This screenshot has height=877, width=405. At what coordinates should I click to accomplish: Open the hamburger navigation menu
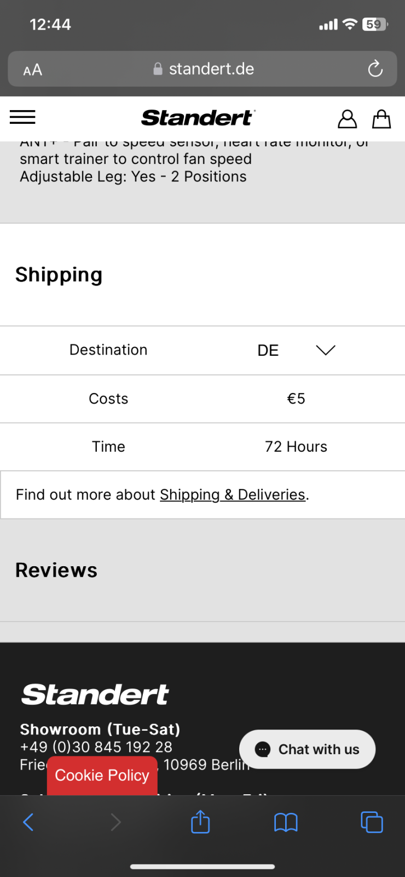coord(22,117)
